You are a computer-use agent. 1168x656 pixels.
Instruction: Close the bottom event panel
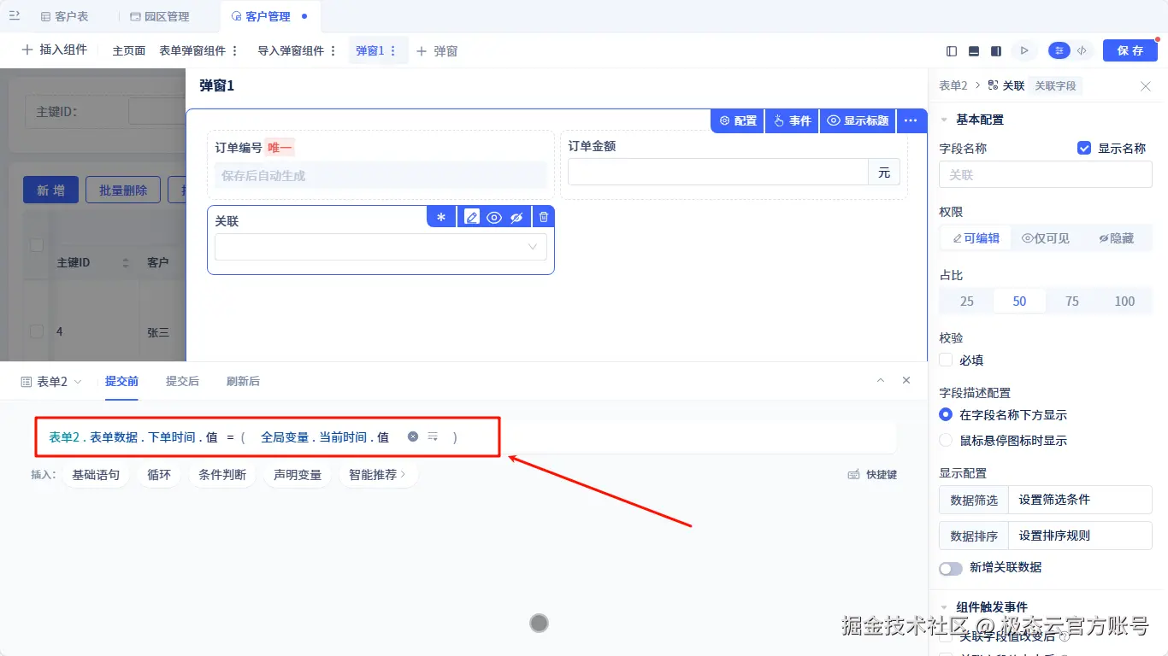tap(906, 380)
